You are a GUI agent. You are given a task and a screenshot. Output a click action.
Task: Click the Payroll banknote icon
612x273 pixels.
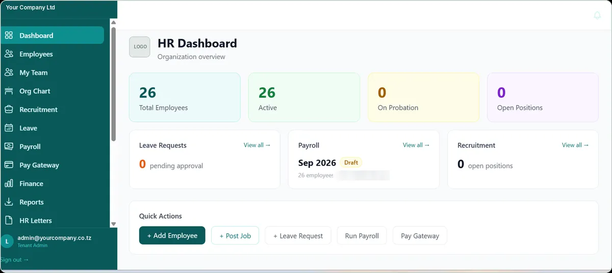(x=9, y=146)
